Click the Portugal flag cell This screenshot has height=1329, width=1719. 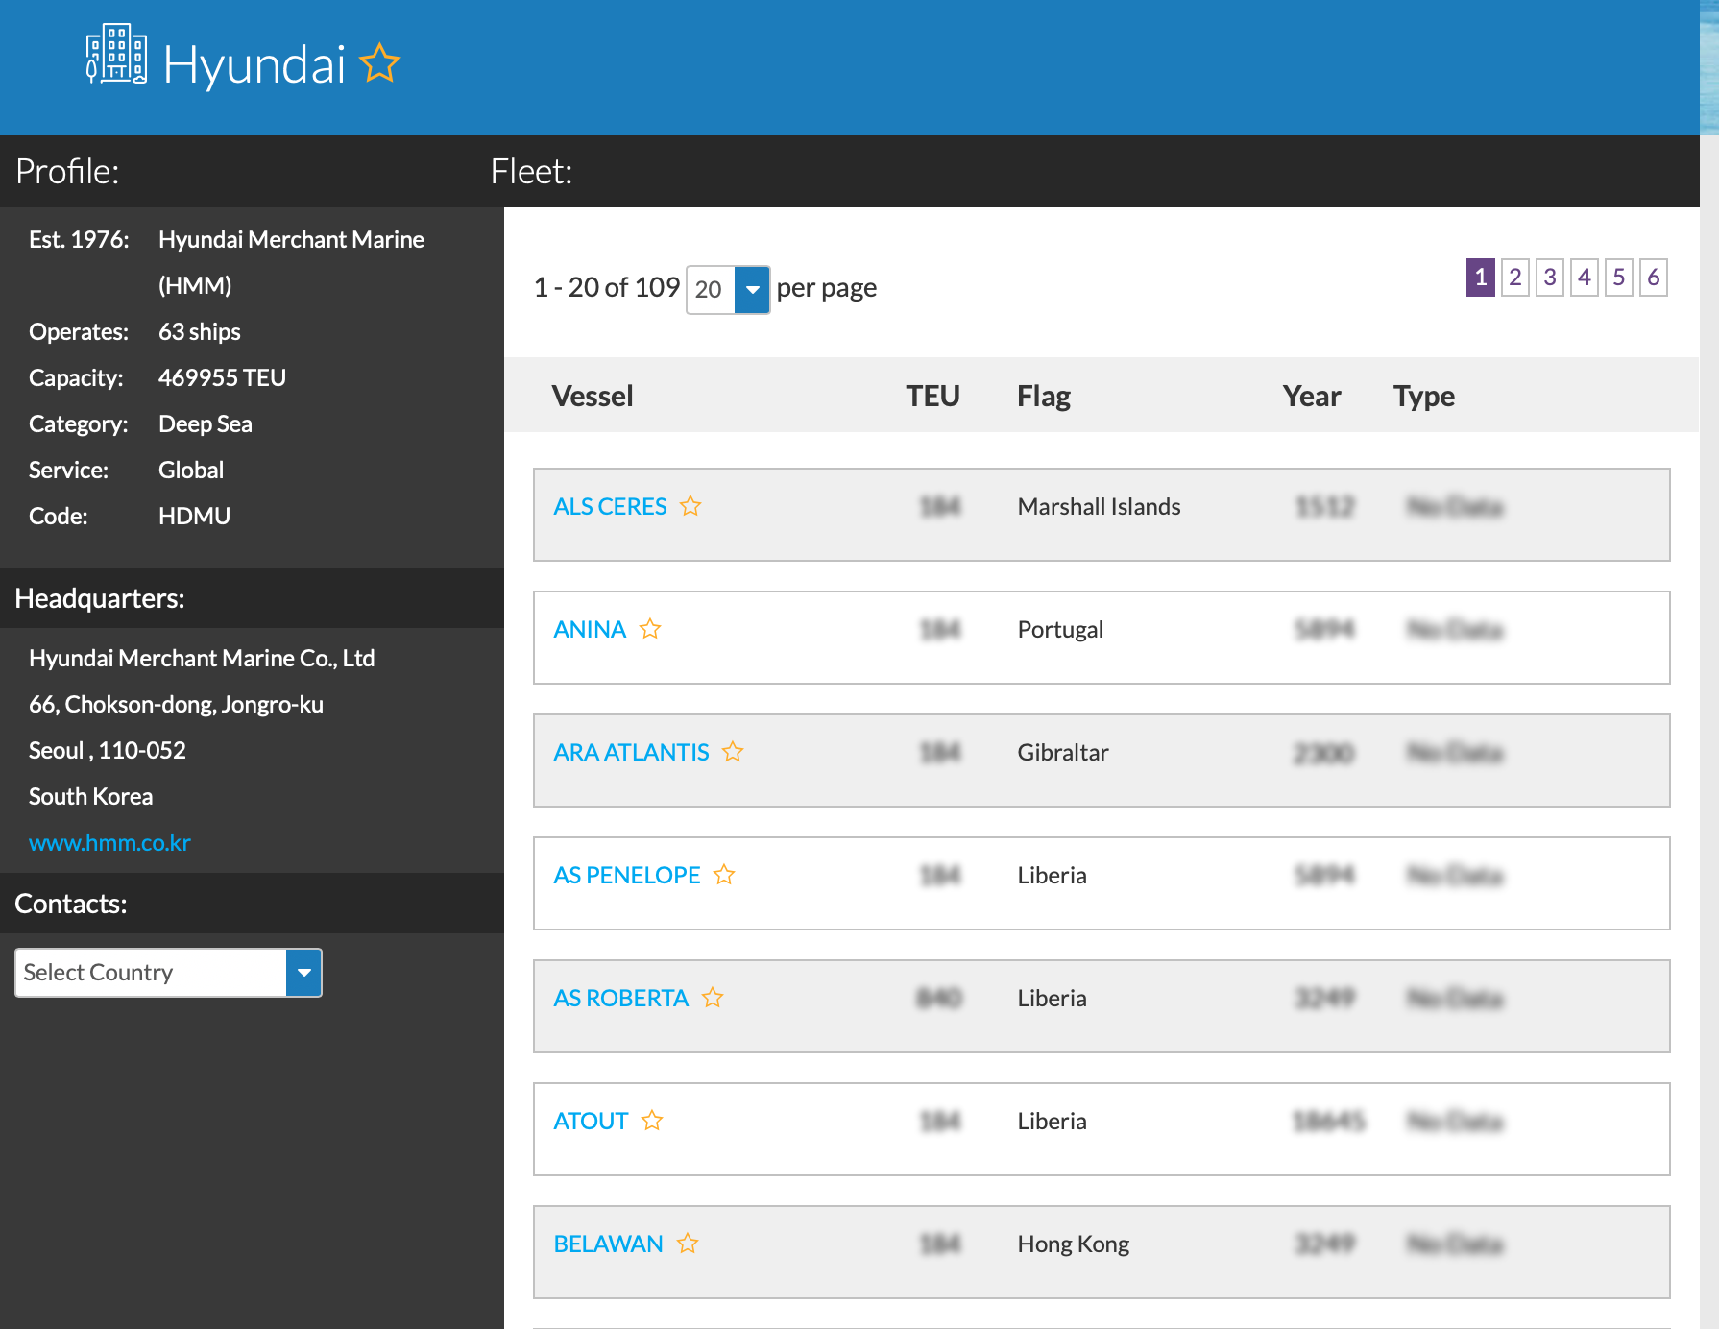tap(1060, 629)
